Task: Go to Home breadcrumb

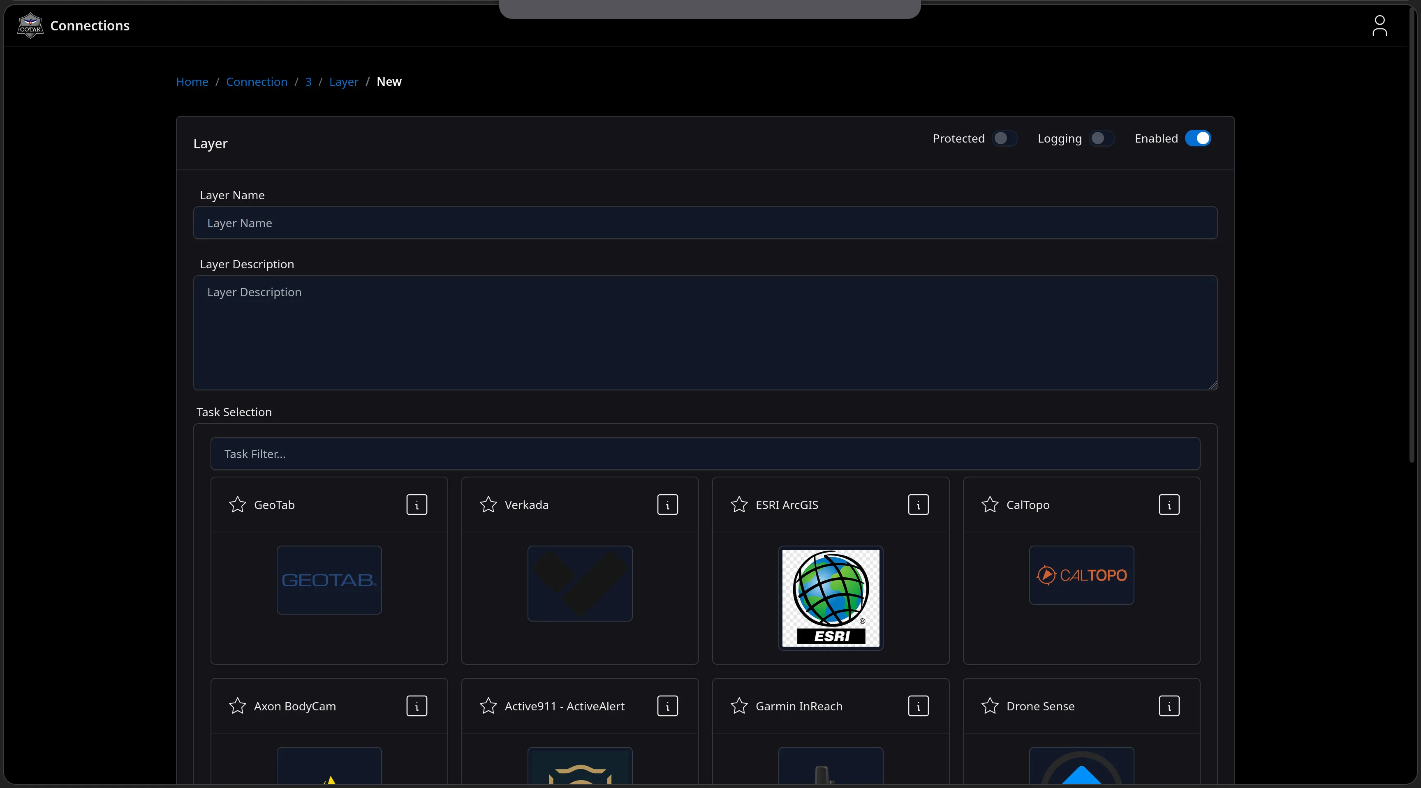Action: click(x=192, y=82)
